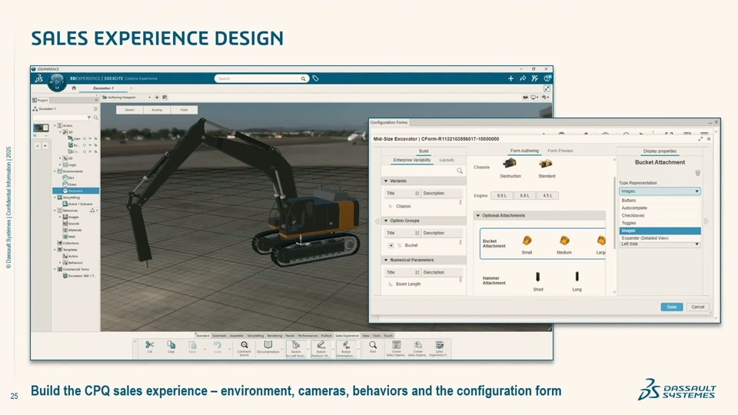Click the add viewpoint plus icon
The height and width of the screenshot is (415, 738).
point(157,98)
